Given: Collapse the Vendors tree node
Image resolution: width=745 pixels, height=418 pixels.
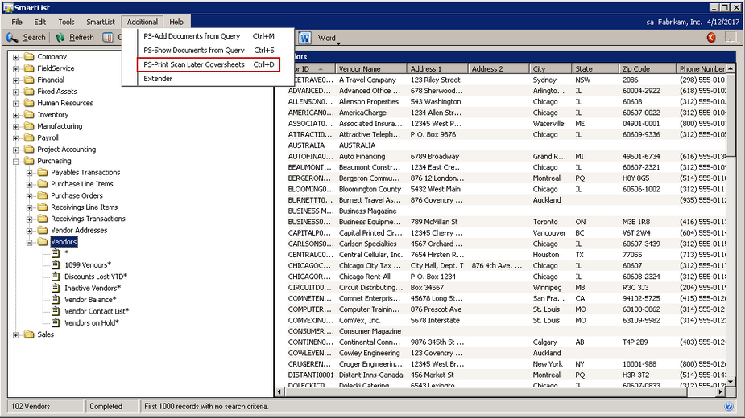Looking at the screenshot, I should click(30, 243).
